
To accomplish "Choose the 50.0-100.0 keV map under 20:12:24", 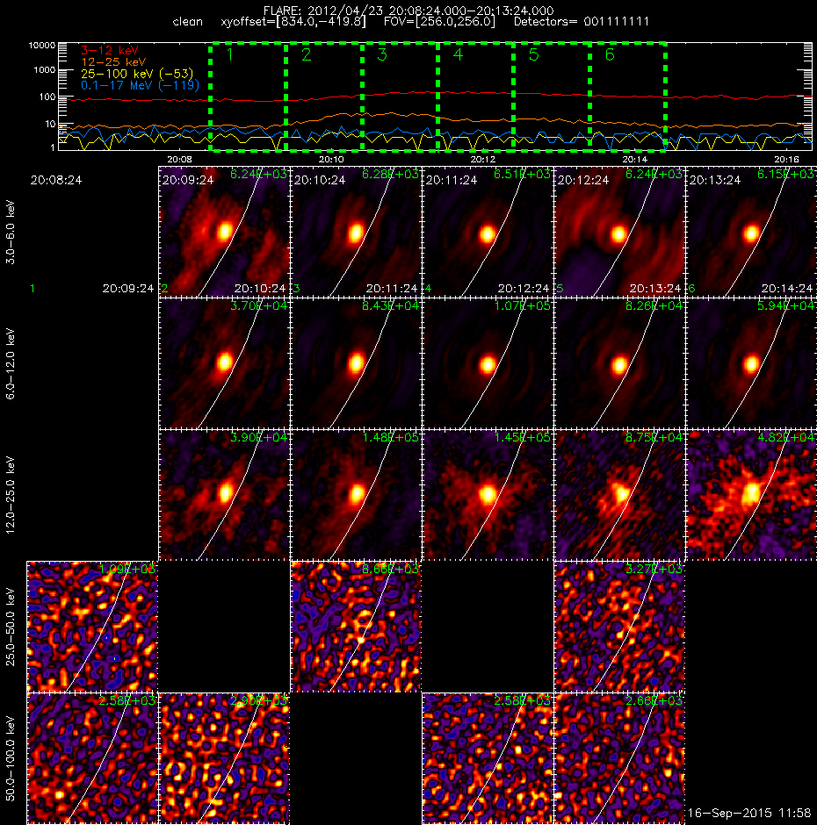I will (x=619, y=758).
